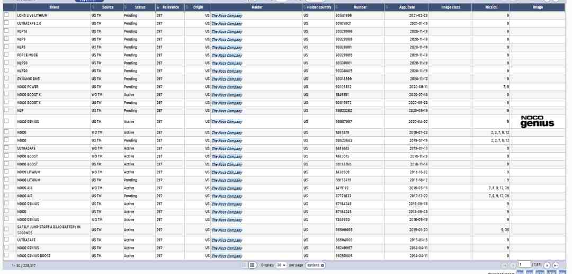
Task: Open The Noco Company link in NOCO POWER row
Action: pos(227,87)
